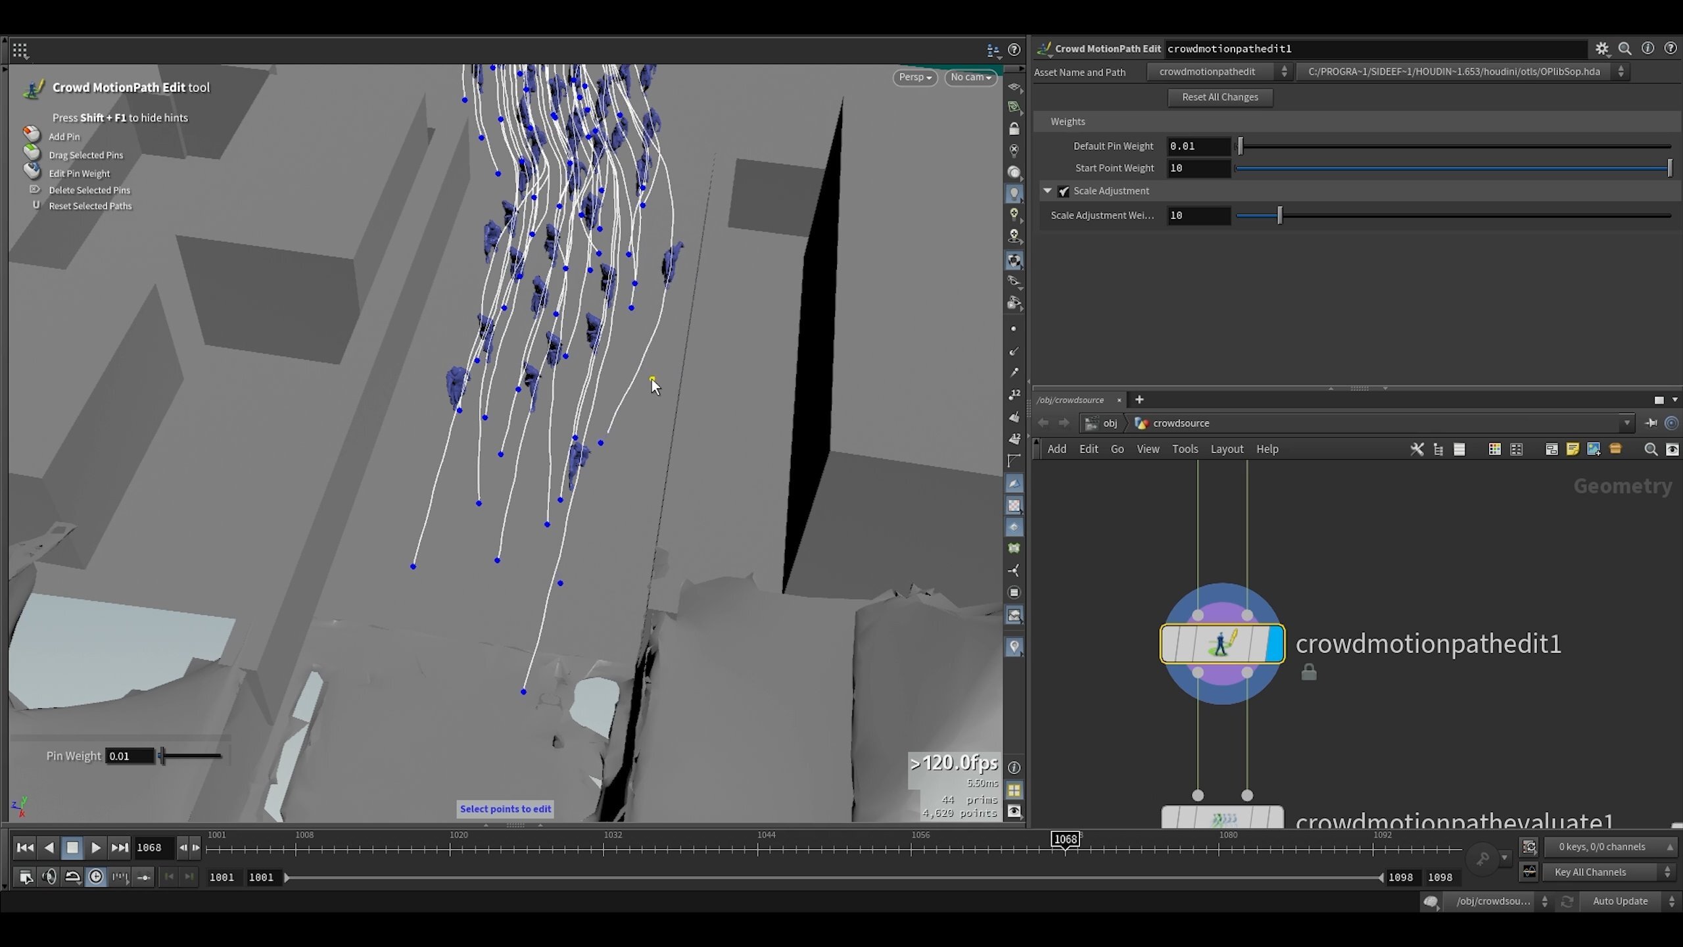Image resolution: width=1683 pixels, height=947 pixels.
Task: Click the viewport help question mark icon
Action: tap(1014, 49)
